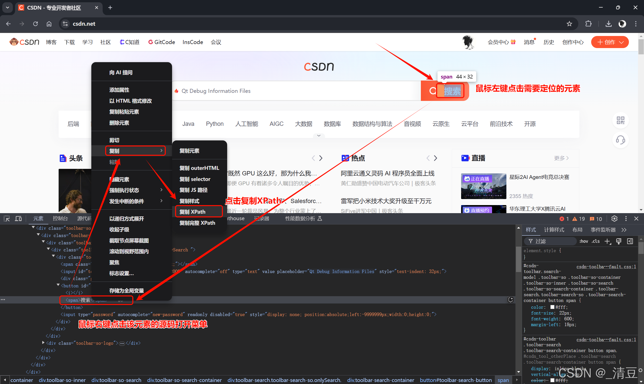This screenshot has height=384, width=644.
Task: Toggle the .cls class editor
Action: click(596, 241)
